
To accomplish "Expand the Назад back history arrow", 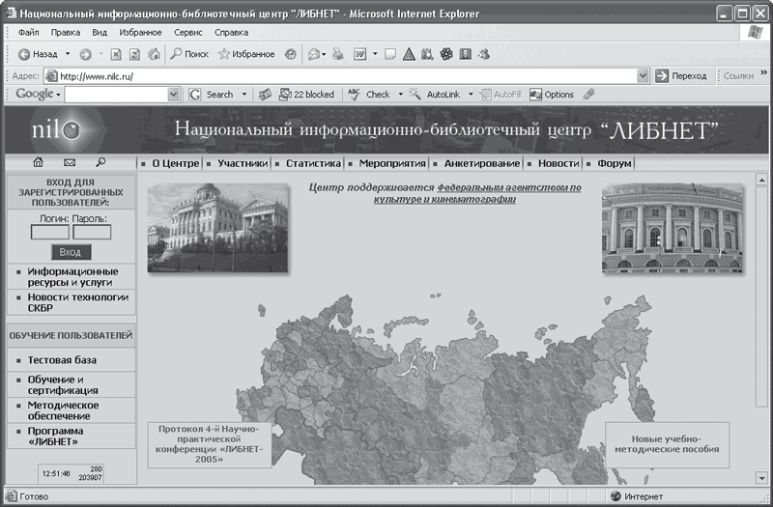I will click(68, 54).
